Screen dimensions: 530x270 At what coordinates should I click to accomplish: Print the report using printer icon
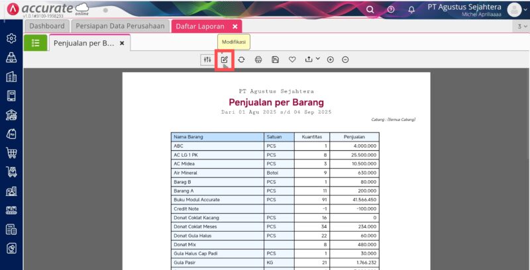(258, 60)
